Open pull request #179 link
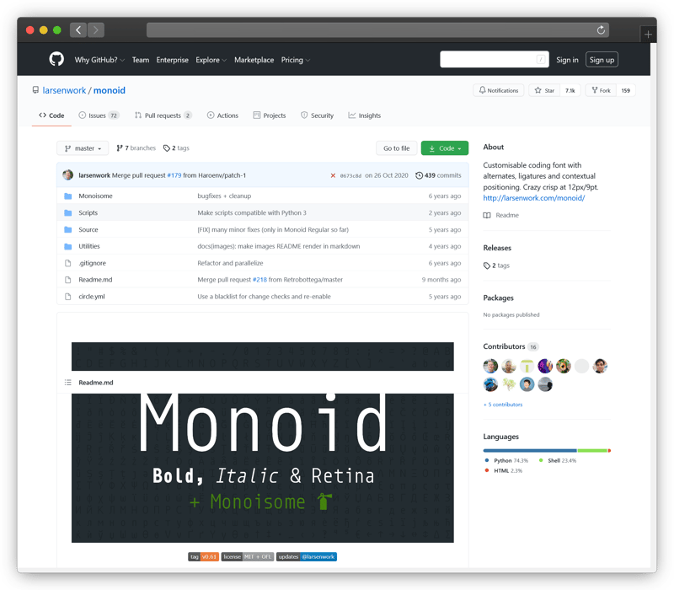Viewport: 674px width, 590px height. click(174, 175)
